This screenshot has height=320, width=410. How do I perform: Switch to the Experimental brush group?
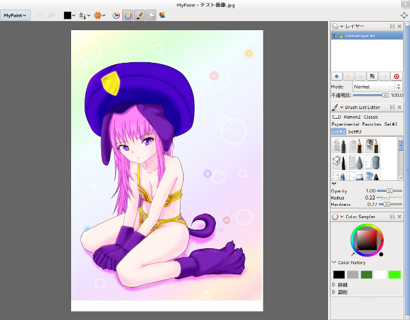click(x=345, y=124)
